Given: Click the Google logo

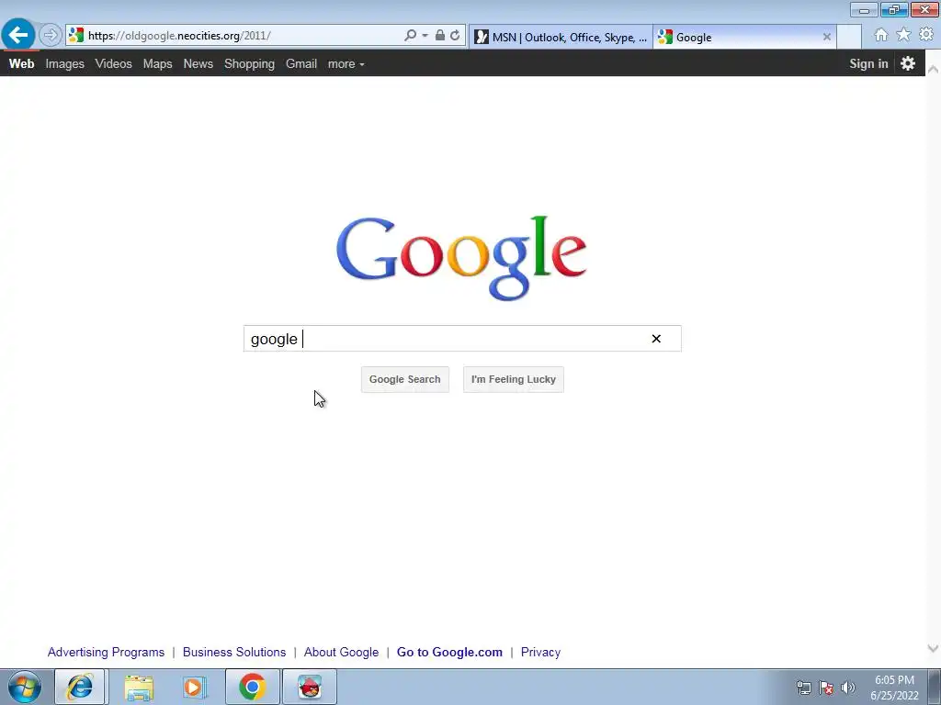Looking at the screenshot, I should click(461, 257).
